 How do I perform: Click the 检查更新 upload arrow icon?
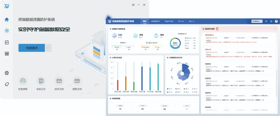click(23, 81)
